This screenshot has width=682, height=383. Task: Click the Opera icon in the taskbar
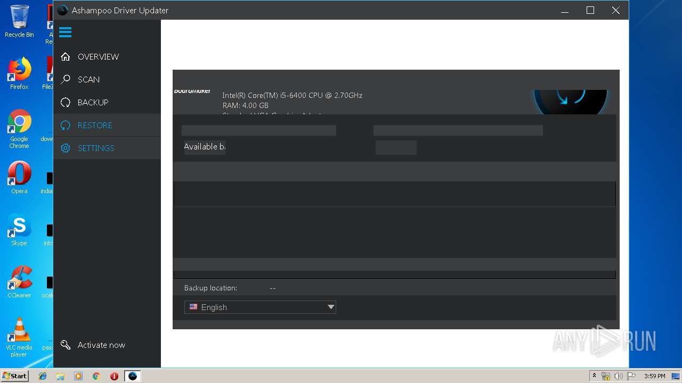point(114,376)
